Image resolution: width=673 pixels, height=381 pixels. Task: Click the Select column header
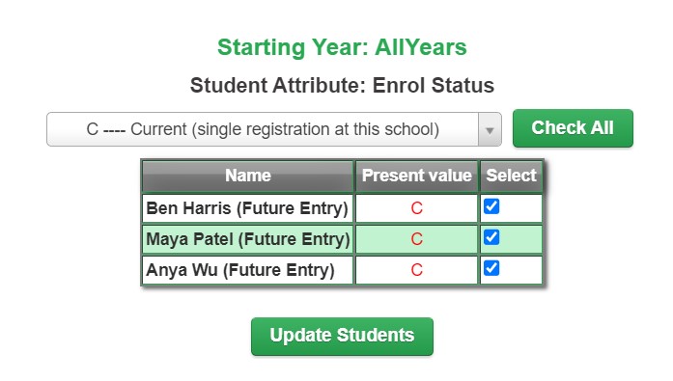pyautogui.click(x=511, y=176)
